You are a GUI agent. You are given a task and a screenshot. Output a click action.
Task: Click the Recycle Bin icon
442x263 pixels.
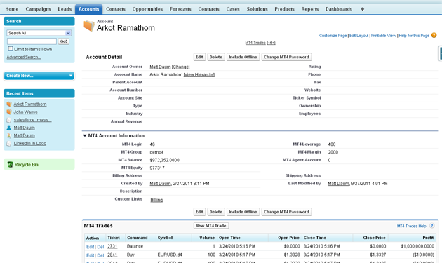(10, 165)
